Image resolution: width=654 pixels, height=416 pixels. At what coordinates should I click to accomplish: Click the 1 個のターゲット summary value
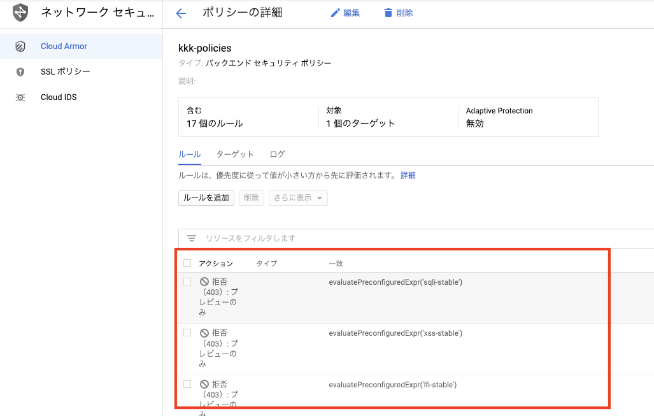click(x=360, y=124)
